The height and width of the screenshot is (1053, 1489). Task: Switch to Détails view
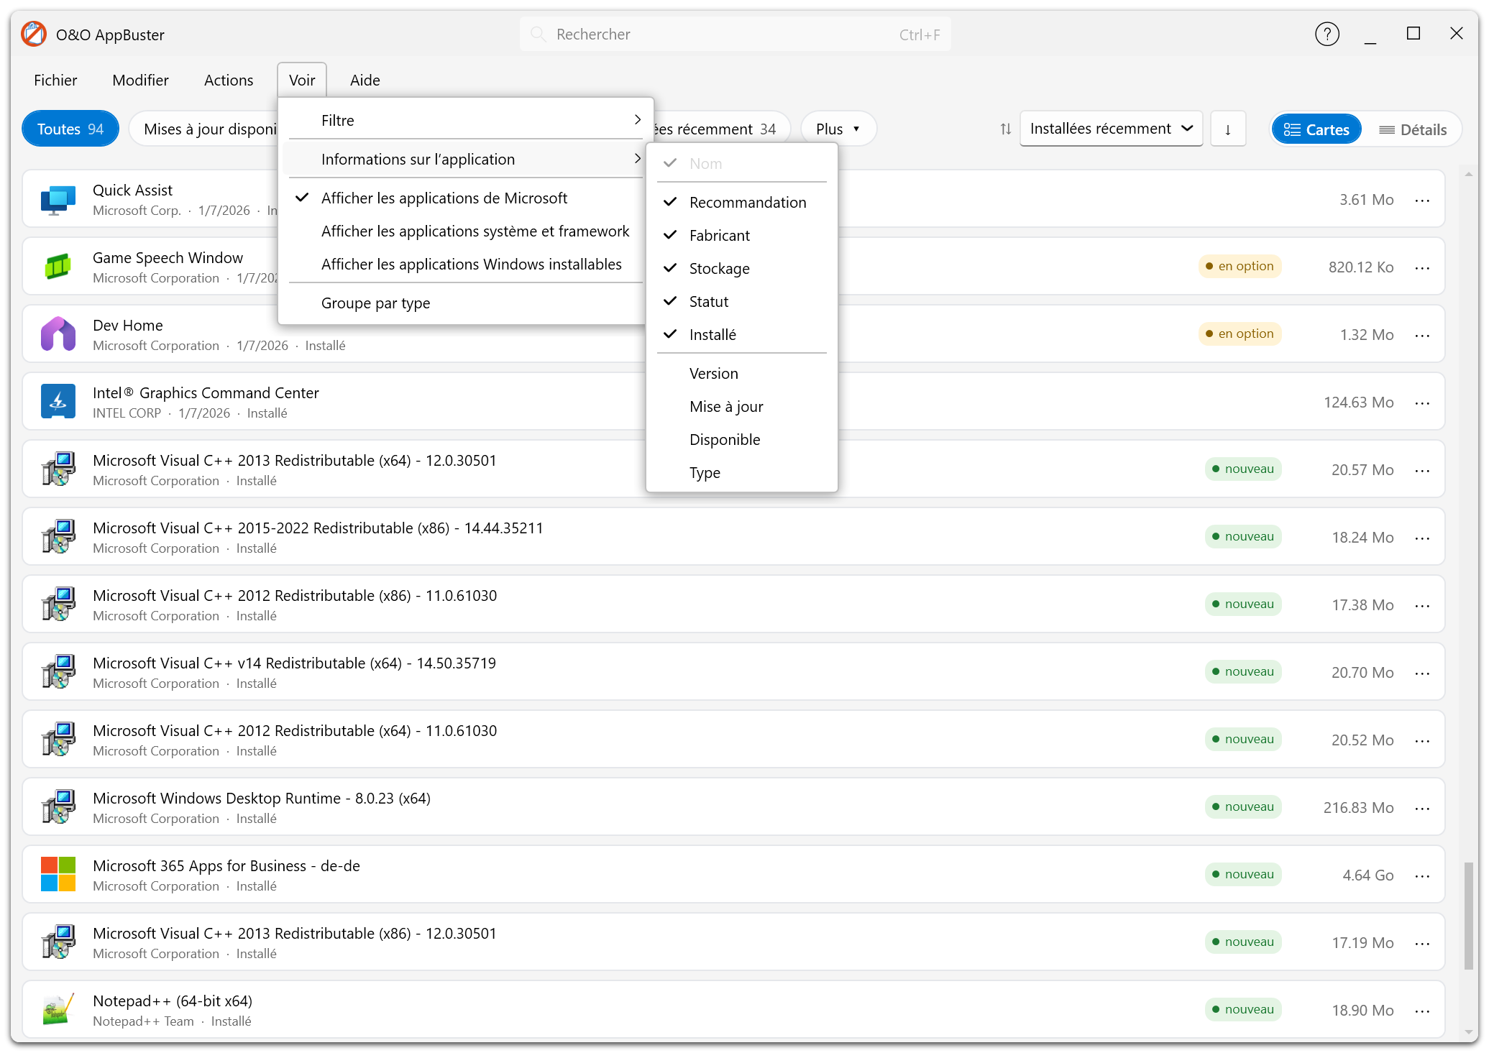pyautogui.click(x=1412, y=130)
